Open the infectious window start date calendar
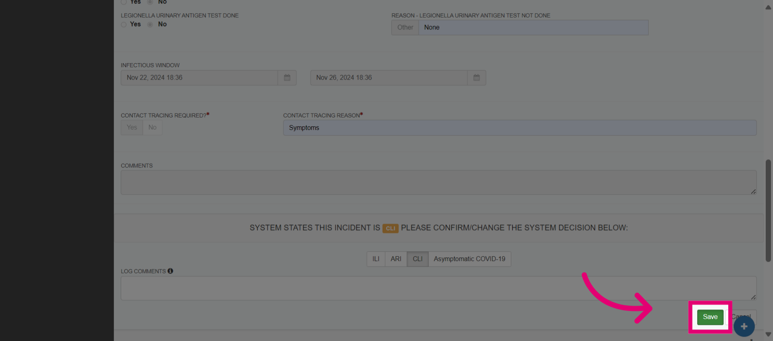The width and height of the screenshot is (773, 341). click(287, 78)
